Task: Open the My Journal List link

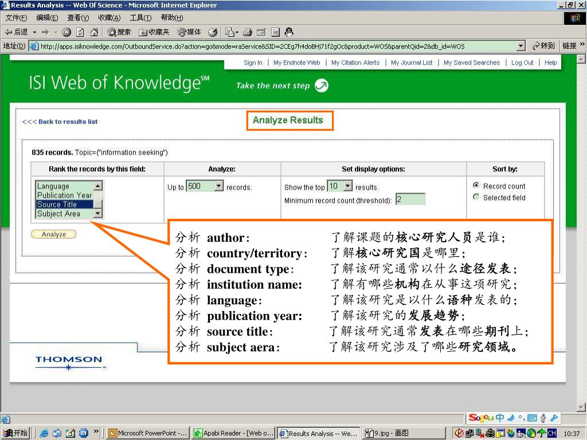Action: coord(412,62)
